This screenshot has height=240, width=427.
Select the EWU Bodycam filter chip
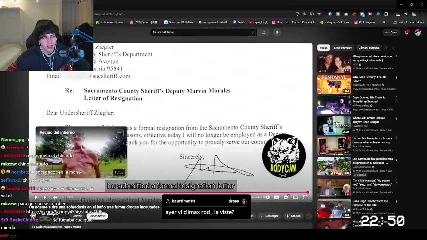[343, 48]
